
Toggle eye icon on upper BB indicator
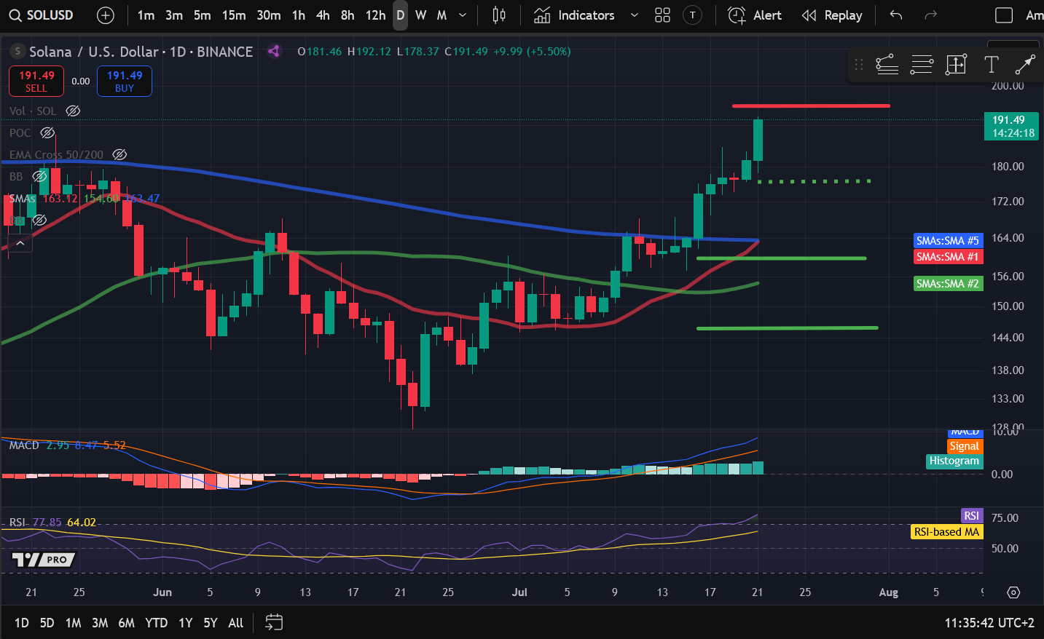pos(39,176)
